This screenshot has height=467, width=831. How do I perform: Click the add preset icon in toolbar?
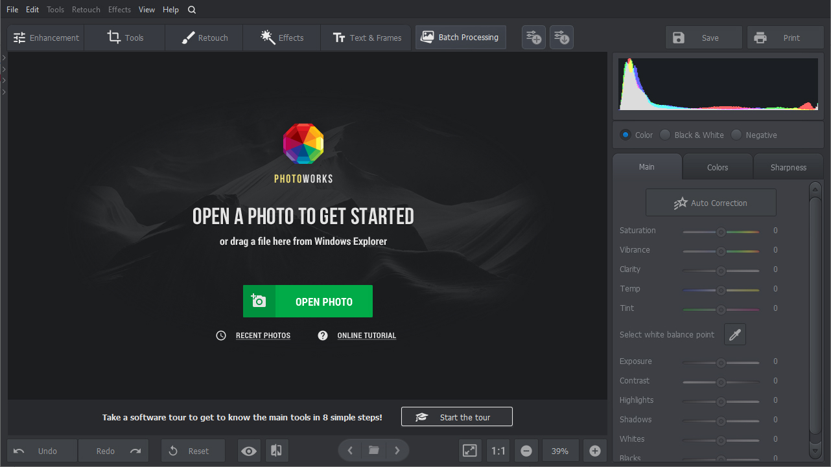533,38
